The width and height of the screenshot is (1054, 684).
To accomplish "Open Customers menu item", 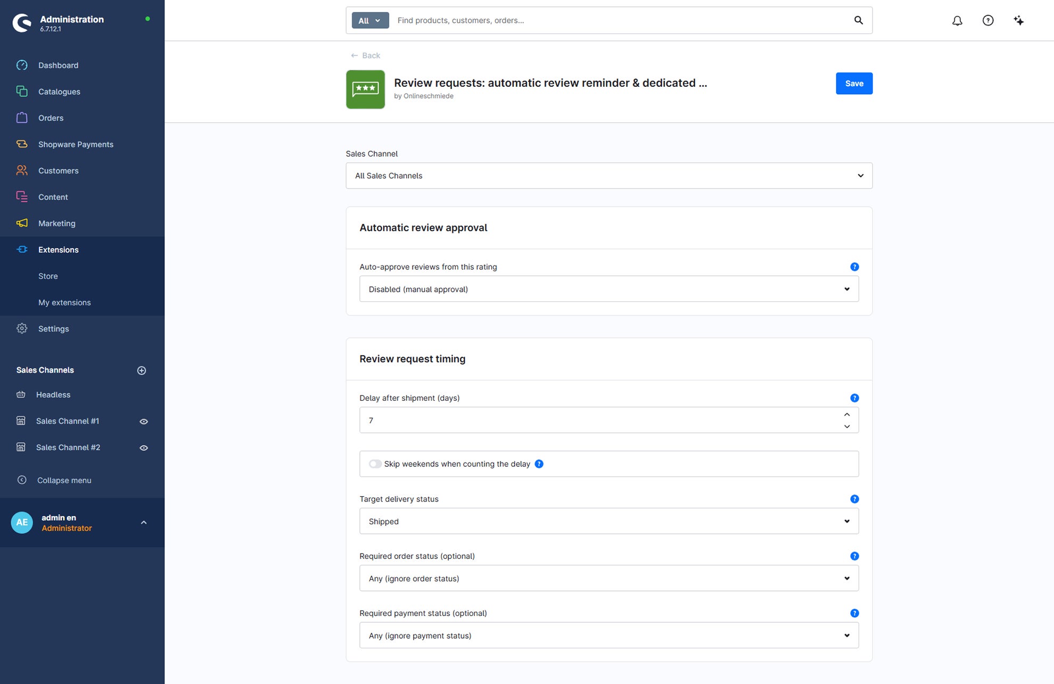I will (x=82, y=170).
